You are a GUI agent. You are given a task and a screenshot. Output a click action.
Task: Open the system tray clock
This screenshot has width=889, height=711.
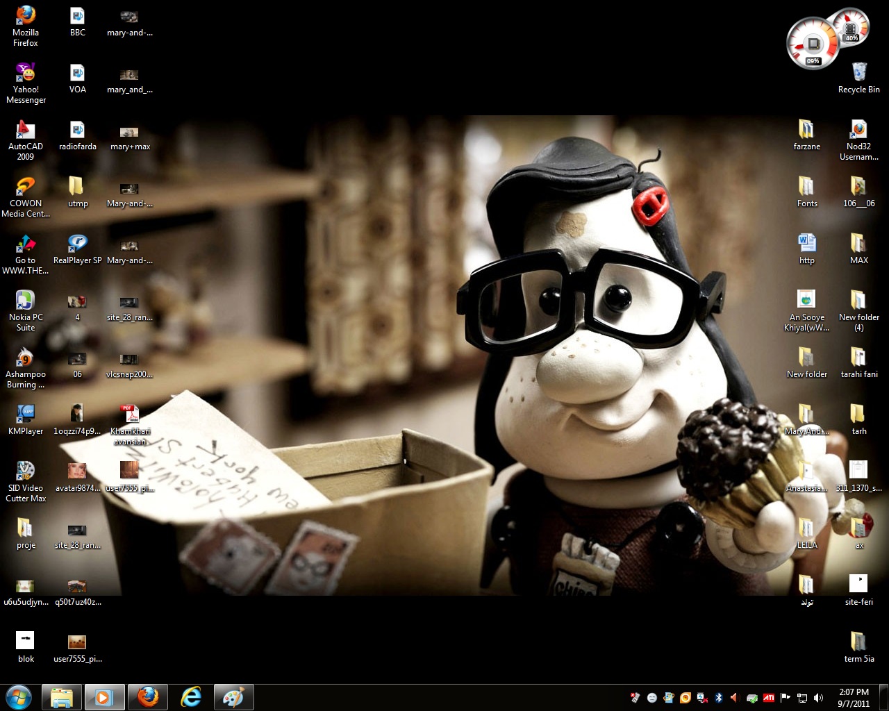[854, 697]
